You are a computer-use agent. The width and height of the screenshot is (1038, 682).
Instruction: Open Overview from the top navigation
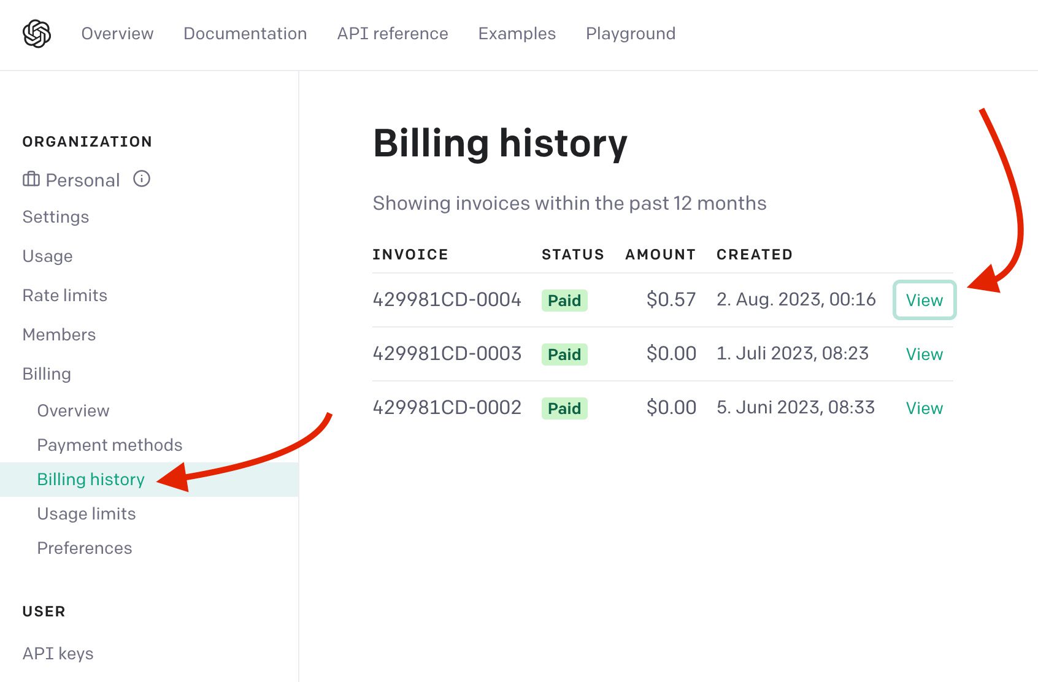click(x=117, y=34)
